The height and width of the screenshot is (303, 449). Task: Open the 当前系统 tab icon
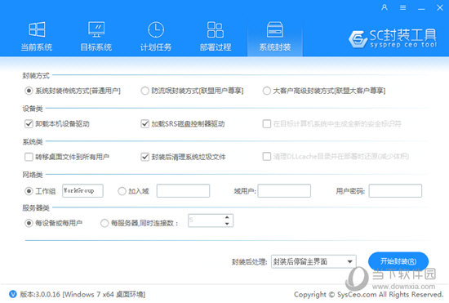[x=37, y=29]
